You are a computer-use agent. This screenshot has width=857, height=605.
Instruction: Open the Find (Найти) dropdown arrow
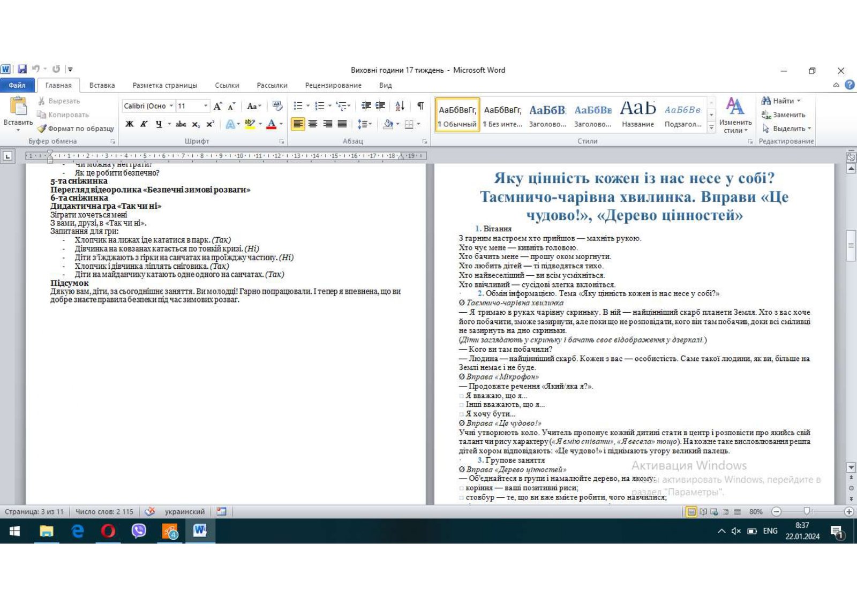click(799, 101)
